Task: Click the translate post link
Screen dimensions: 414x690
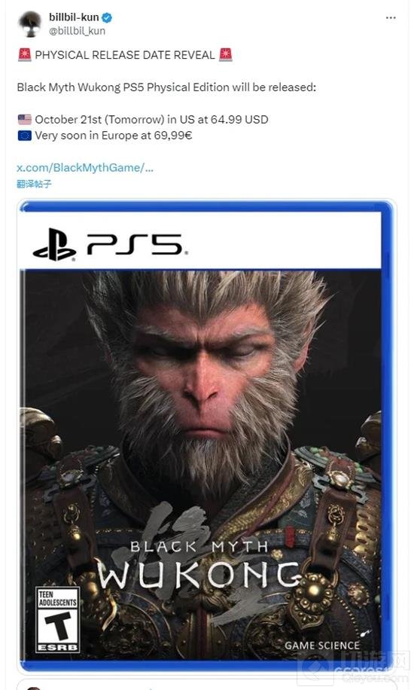Action: 34,184
